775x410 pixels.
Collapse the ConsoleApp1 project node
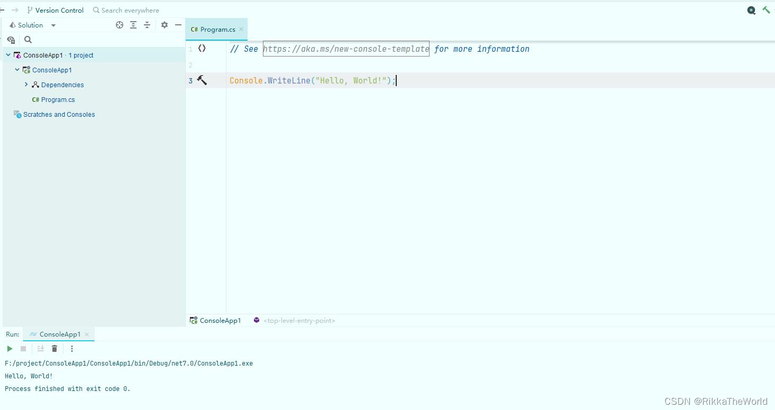[x=17, y=70]
